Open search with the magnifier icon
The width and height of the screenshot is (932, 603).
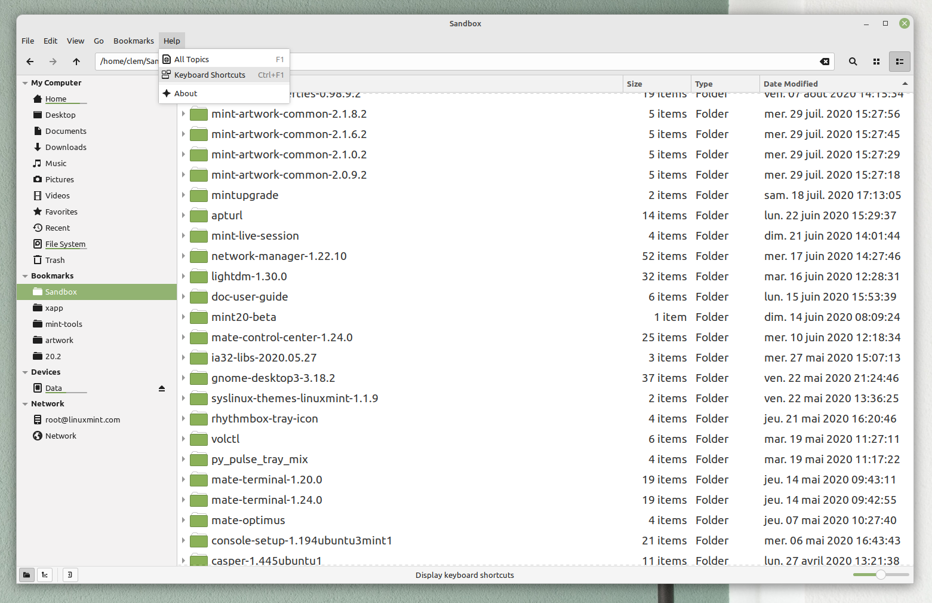click(853, 62)
